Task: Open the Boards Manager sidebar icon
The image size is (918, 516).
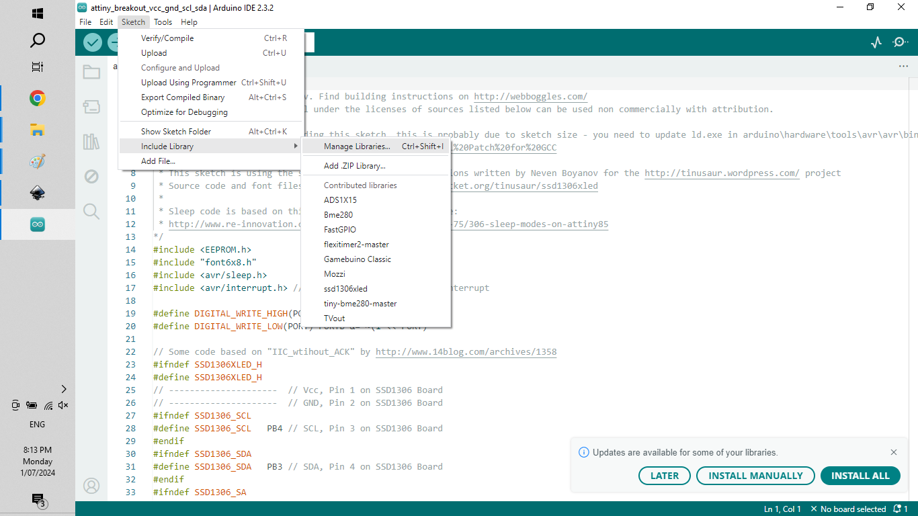Action: (x=91, y=107)
